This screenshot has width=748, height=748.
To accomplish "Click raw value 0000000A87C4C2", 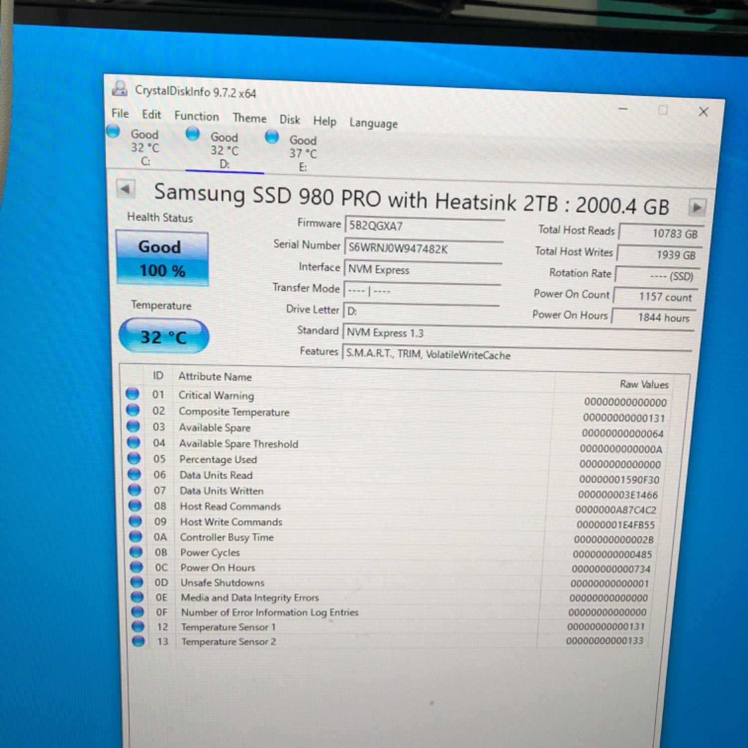I will (616, 510).
